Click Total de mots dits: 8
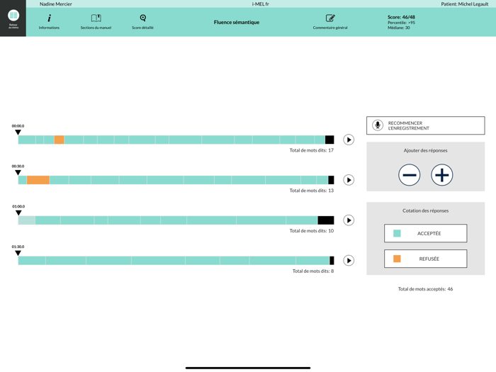The height and width of the screenshot is (372, 496). pyautogui.click(x=313, y=271)
